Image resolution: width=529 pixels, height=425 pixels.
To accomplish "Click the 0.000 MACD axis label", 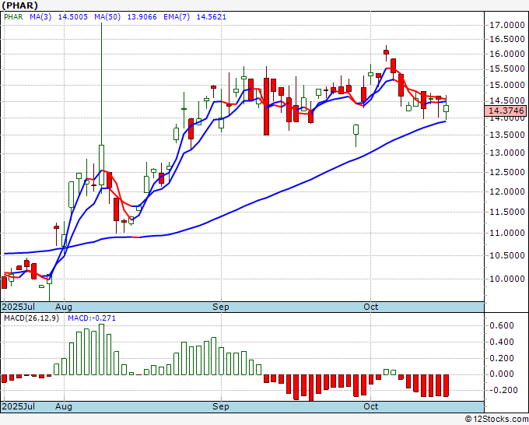I will tap(501, 374).
